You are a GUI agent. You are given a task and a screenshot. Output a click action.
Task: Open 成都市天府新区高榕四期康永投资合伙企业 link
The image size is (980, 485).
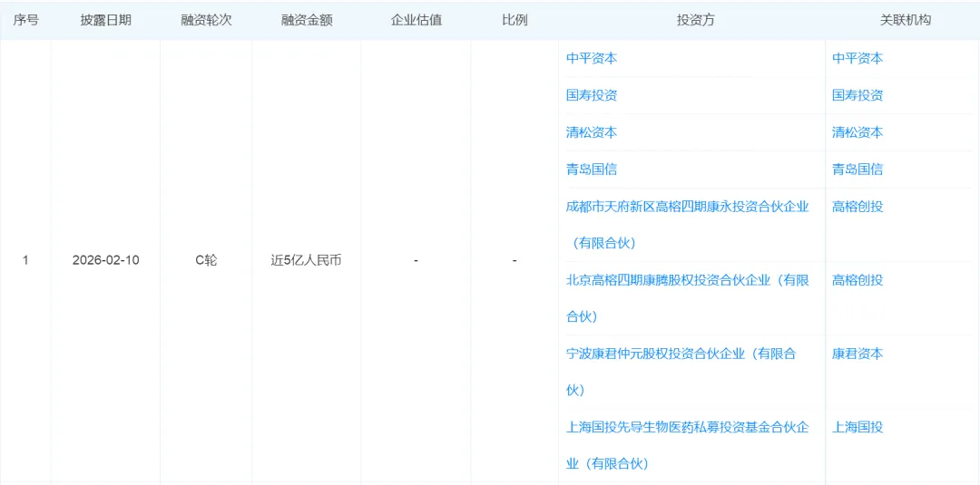pos(688,225)
